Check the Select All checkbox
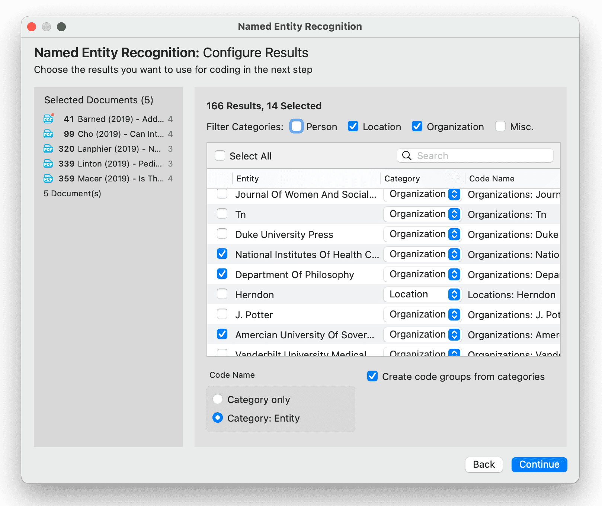The width and height of the screenshot is (602, 506). pos(220,156)
